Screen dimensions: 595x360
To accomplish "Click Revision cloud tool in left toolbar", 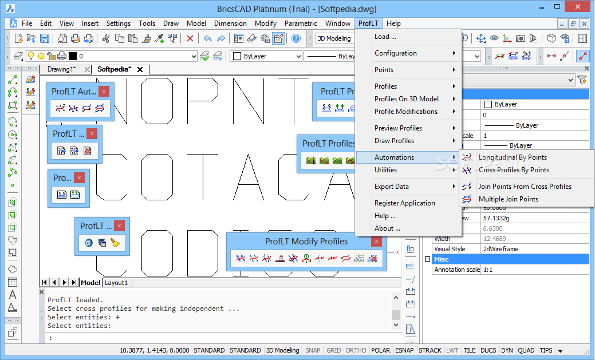I will point(13,270).
